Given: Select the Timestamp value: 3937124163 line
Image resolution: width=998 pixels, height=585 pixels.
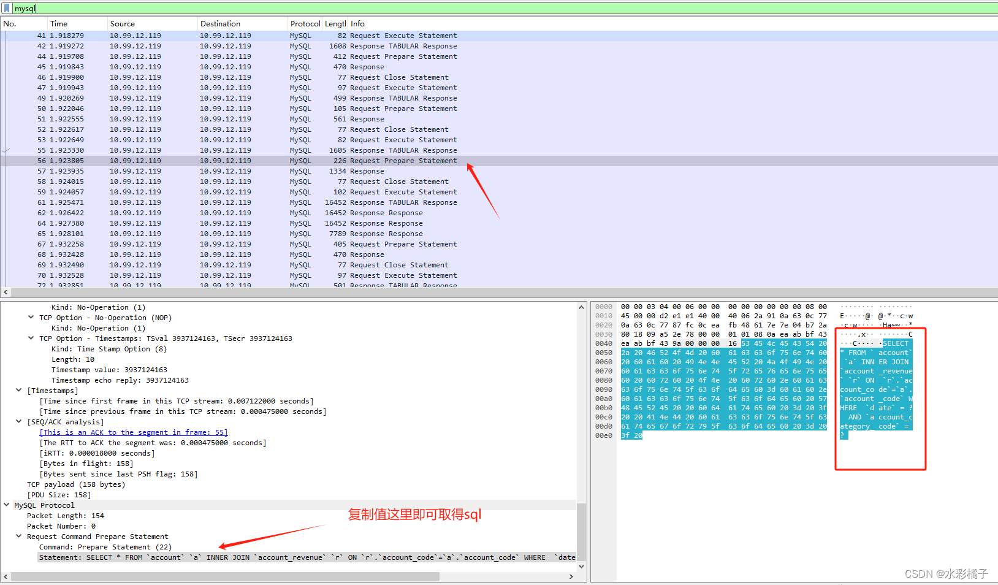Looking at the screenshot, I should point(109,370).
